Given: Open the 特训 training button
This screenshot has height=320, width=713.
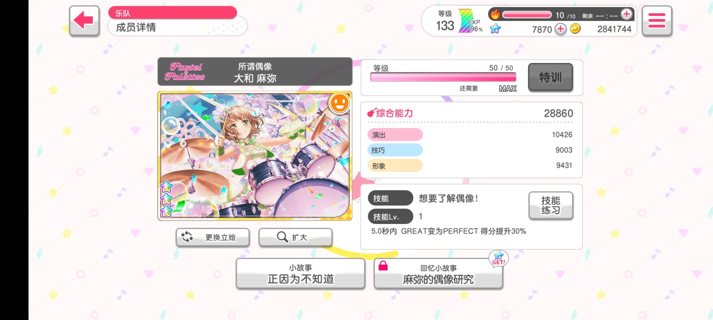Looking at the screenshot, I should coord(550,77).
